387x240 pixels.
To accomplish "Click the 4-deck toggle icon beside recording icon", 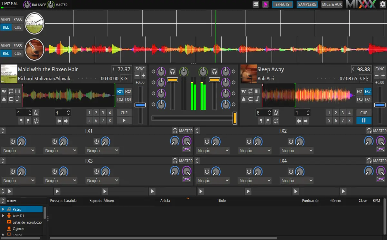I will [256, 4].
